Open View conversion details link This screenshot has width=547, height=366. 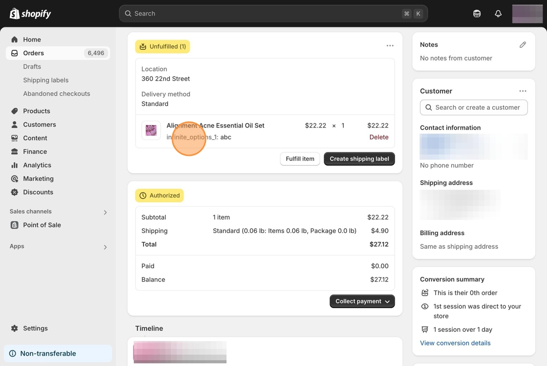455,343
